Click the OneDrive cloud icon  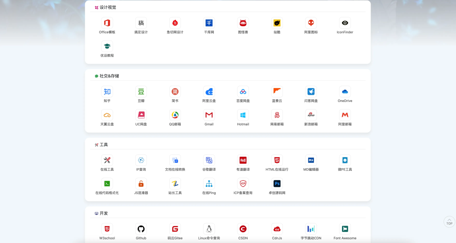pyautogui.click(x=345, y=92)
